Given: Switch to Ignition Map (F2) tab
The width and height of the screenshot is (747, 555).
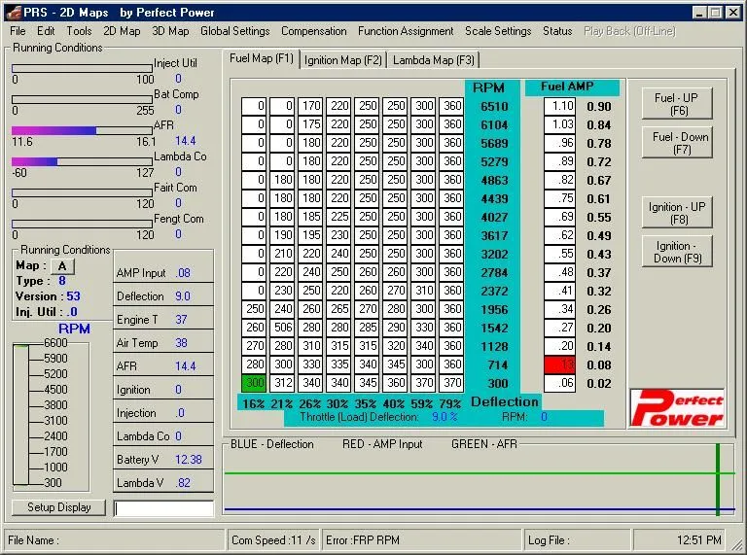Looking at the screenshot, I should (x=343, y=60).
